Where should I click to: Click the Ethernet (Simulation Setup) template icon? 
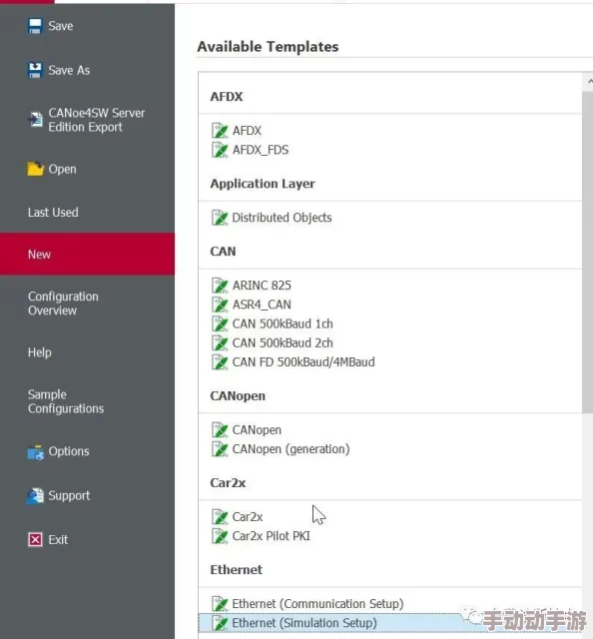click(220, 623)
